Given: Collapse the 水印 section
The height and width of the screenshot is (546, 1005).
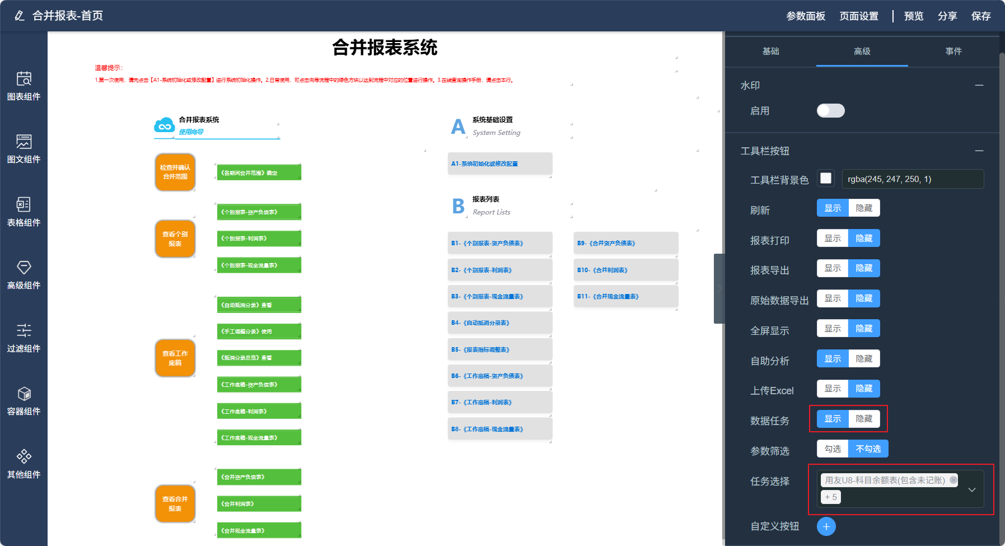Looking at the screenshot, I should click(x=979, y=85).
